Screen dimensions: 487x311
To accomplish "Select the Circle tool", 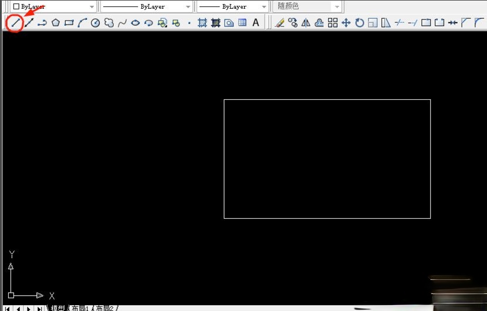I will [x=96, y=23].
